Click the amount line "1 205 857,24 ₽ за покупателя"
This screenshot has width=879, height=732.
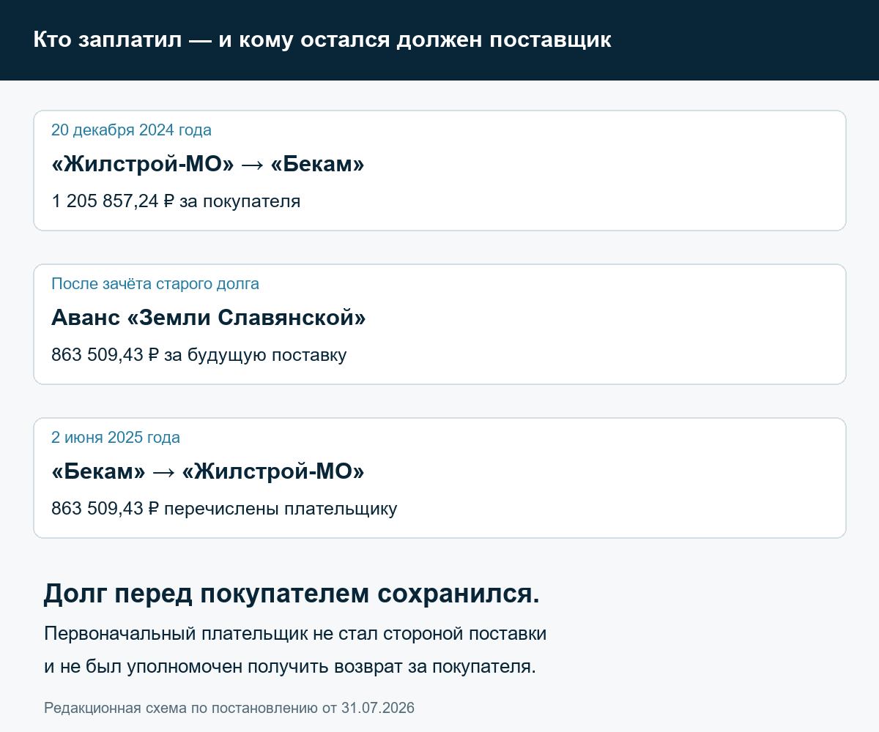click(176, 201)
